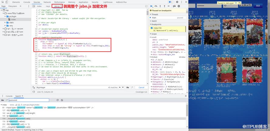Toggle pause on exceptions
Viewport: 270px width, 131px height.
click(x=179, y=6)
